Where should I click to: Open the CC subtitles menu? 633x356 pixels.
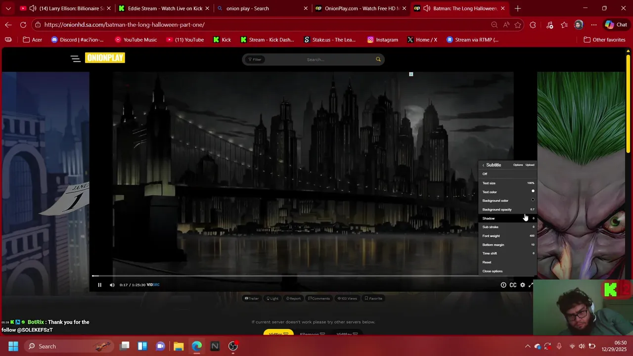[x=513, y=285]
